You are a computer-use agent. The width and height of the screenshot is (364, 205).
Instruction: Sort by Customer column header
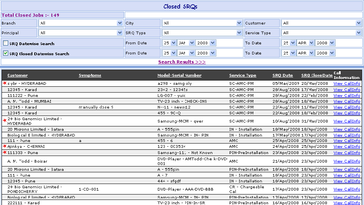coord(18,75)
